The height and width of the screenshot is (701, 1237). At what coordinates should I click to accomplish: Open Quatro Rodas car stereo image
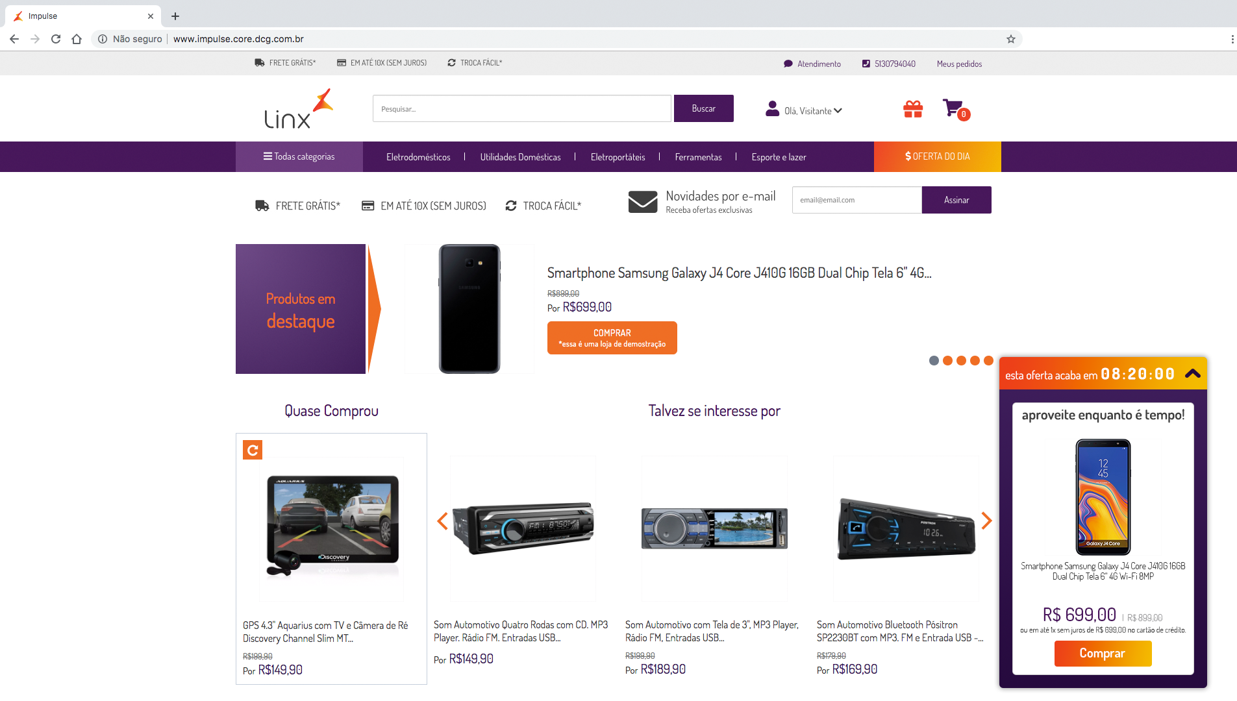(523, 528)
